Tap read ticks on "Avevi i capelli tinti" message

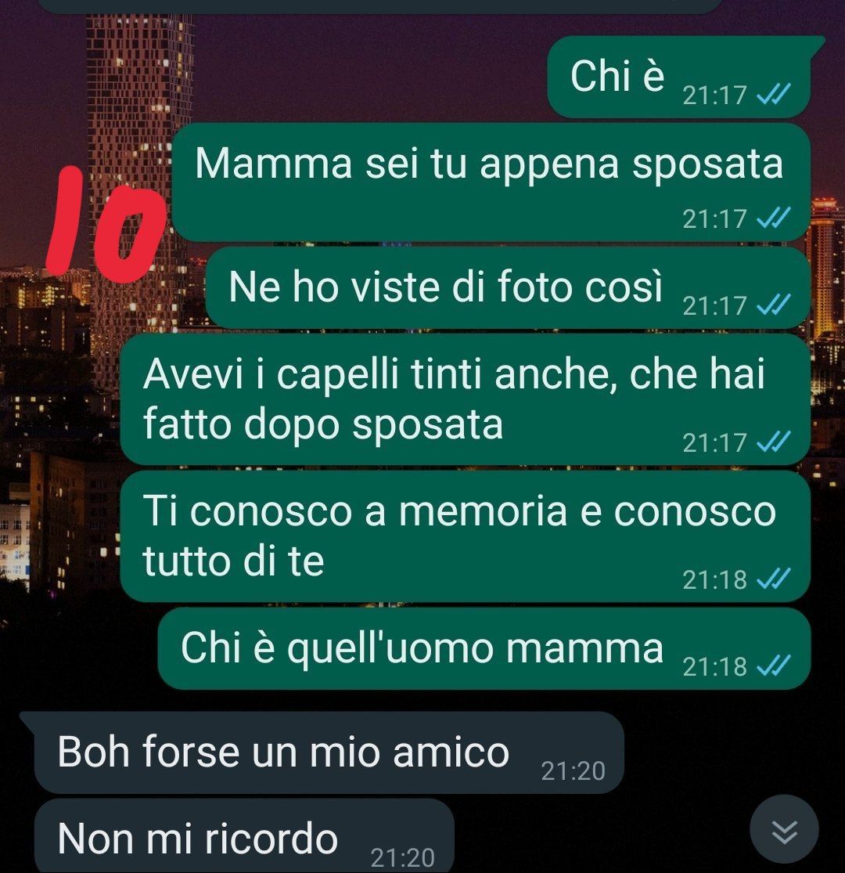click(x=774, y=442)
